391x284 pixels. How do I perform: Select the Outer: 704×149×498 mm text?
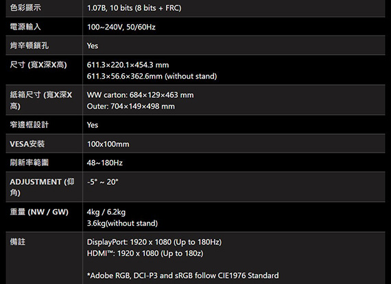click(x=131, y=106)
